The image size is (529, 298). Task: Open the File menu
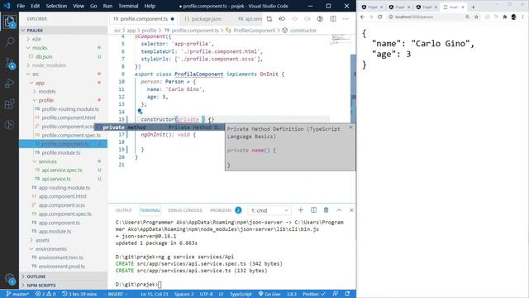21,6
